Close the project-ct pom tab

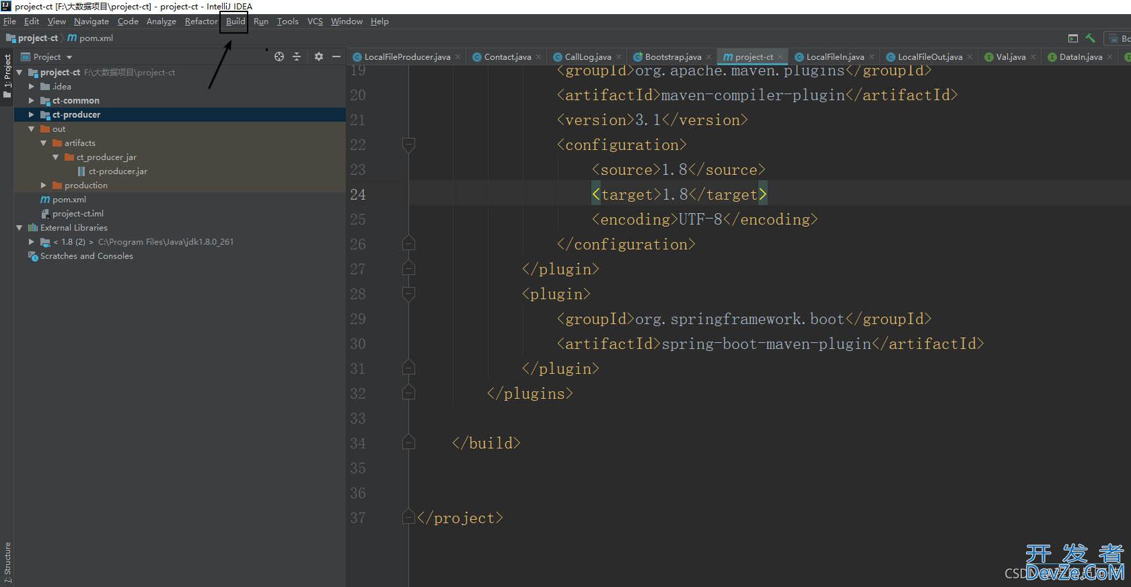(780, 57)
